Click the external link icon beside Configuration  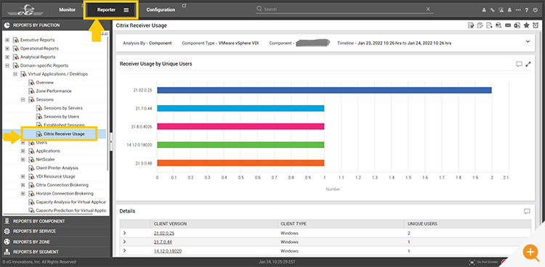click(x=185, y=6)
